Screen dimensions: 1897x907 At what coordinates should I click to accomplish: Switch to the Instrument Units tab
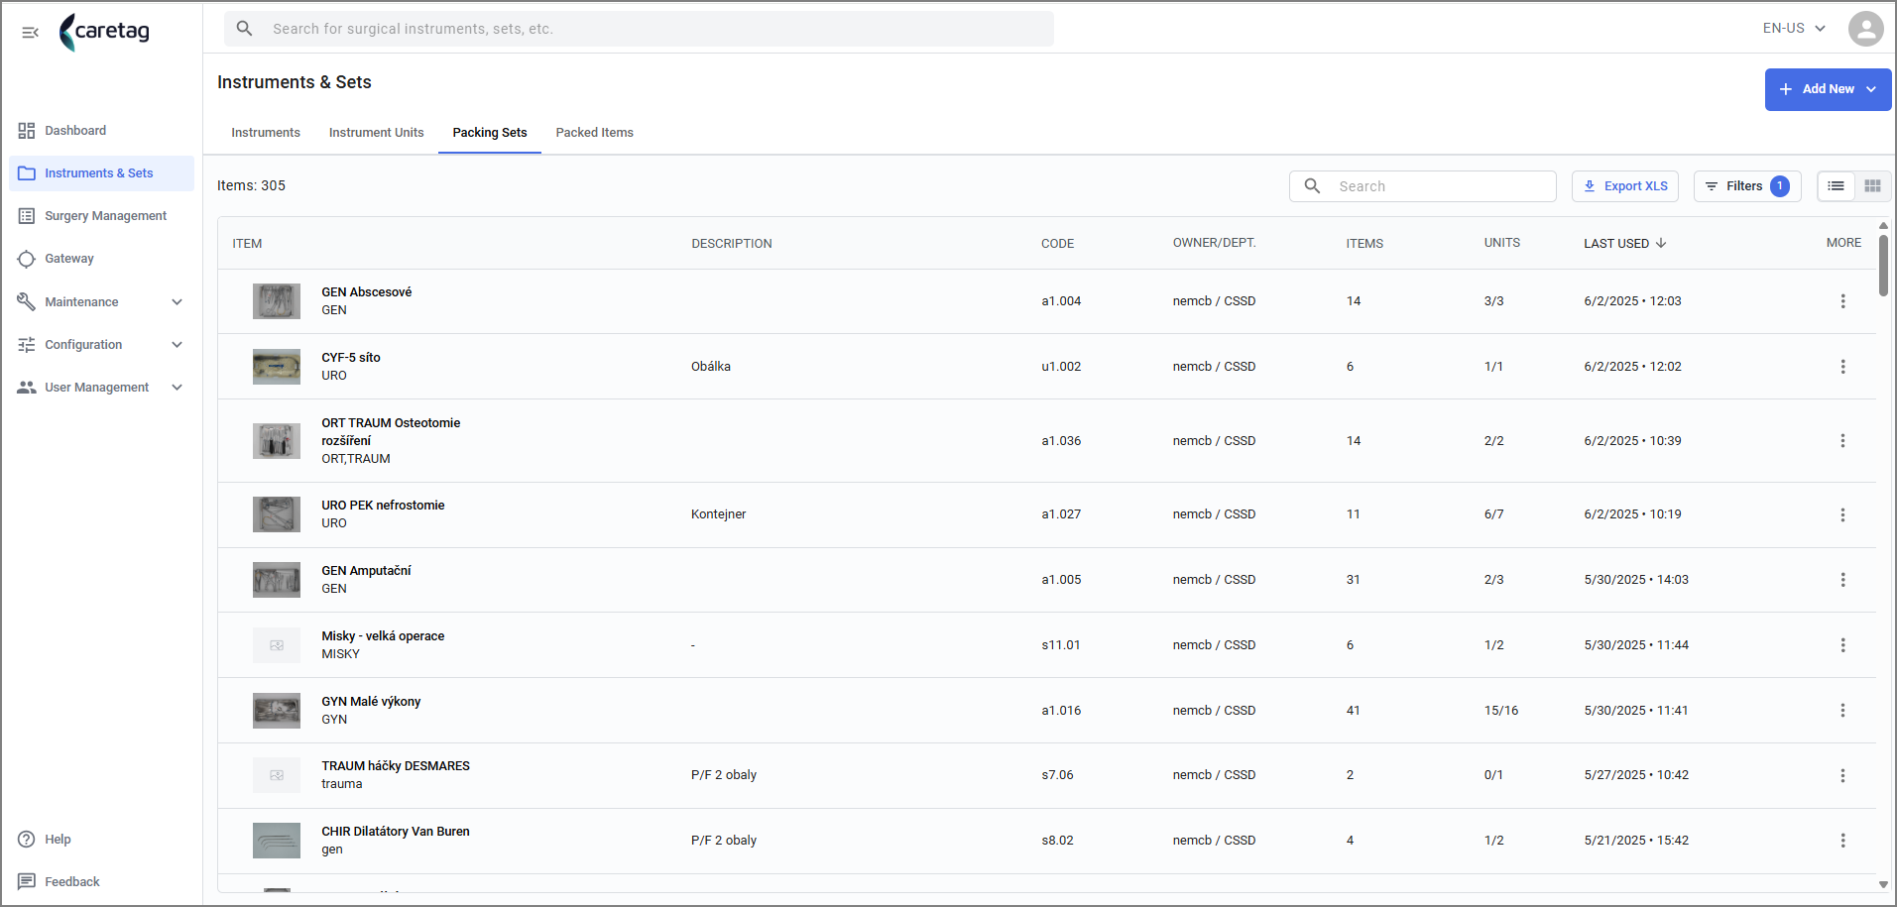point(376,133)
